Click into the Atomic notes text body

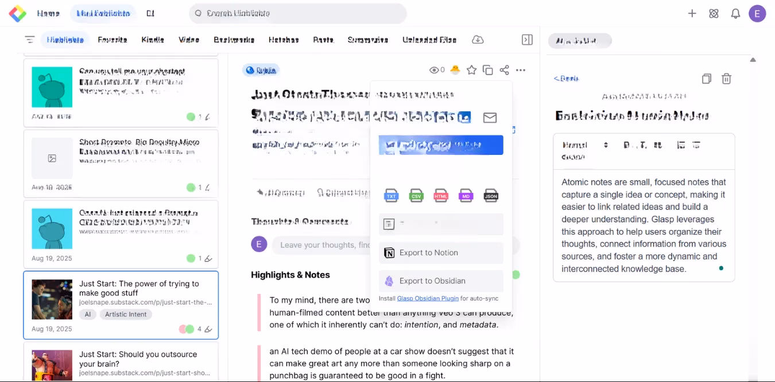tap(644, 225)
